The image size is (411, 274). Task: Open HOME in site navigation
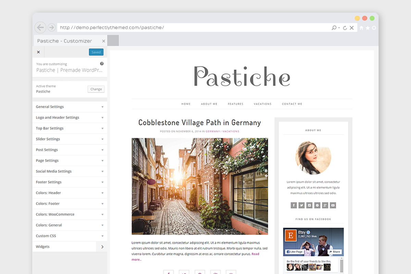pos(186,104)
